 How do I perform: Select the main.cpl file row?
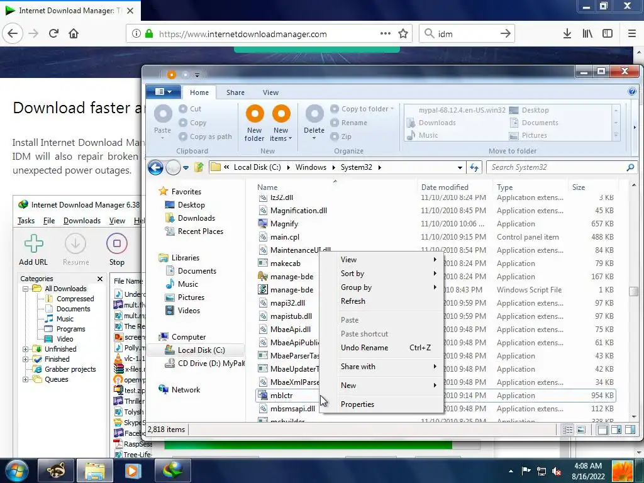click(435, 237)
